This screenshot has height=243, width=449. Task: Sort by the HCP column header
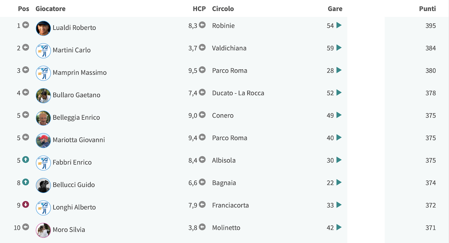(199, 9)
